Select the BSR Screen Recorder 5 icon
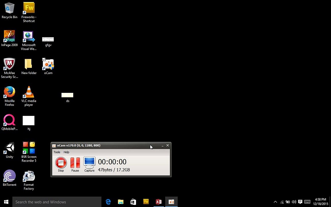The height and width of the screenshot is (207, 331). point(29,152)
